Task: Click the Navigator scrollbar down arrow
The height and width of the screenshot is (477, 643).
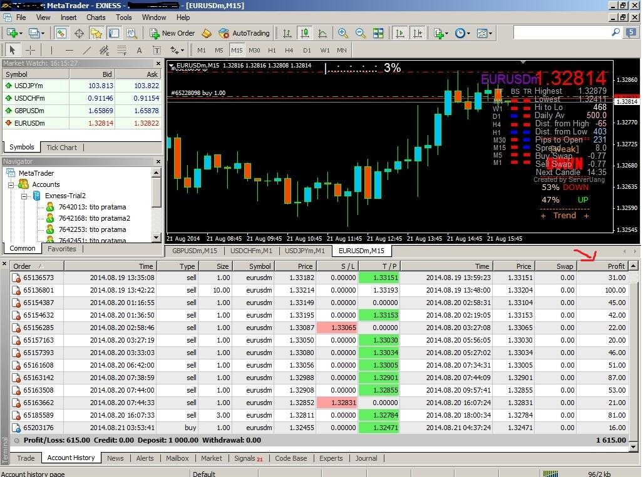Action: pos(157,238)
